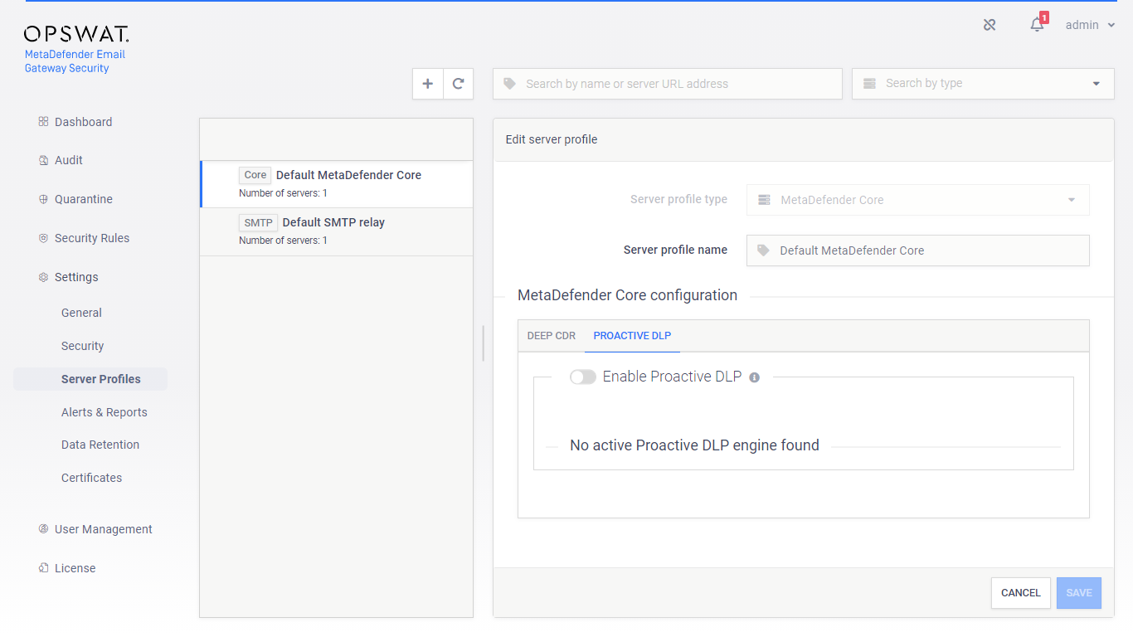The image size is (1133, 637).
Task: Click 'Number of servers: 1' under Default SMTP relay
Action: tap(283, 241)
